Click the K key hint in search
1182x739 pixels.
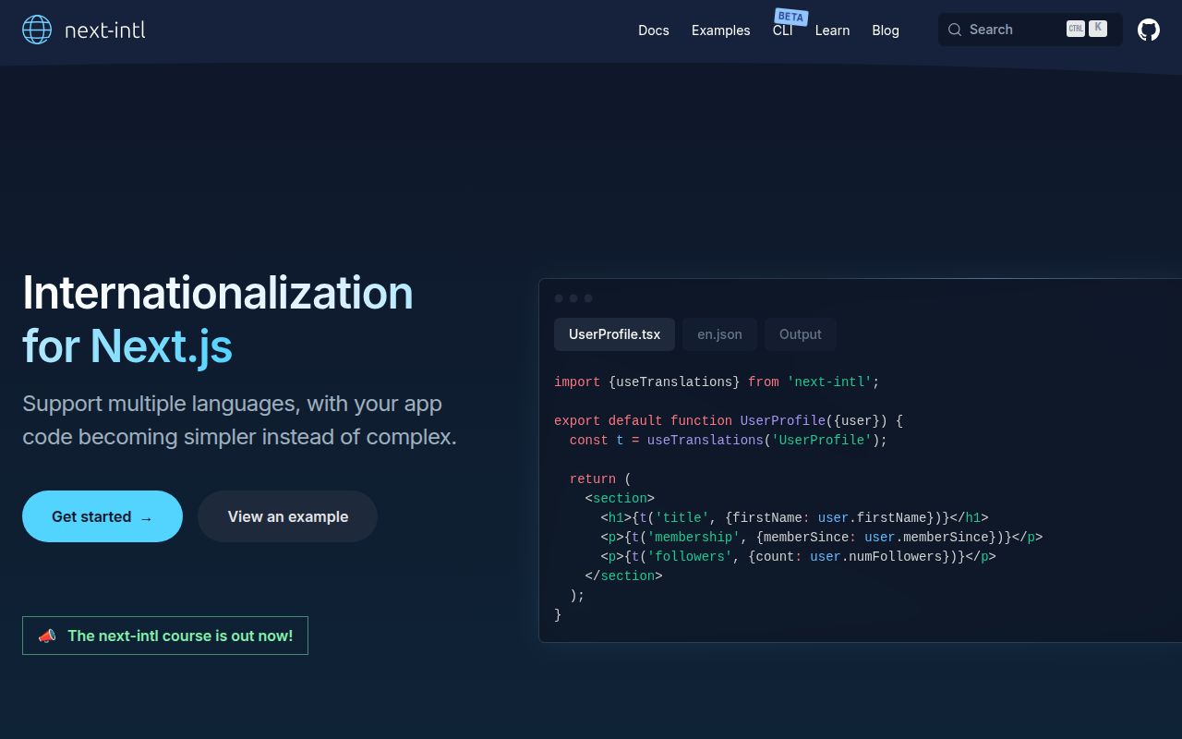coord(1098,28)
